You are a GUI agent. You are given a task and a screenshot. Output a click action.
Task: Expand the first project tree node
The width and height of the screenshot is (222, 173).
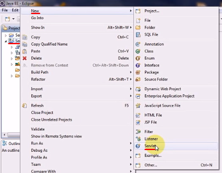(6, 35)
